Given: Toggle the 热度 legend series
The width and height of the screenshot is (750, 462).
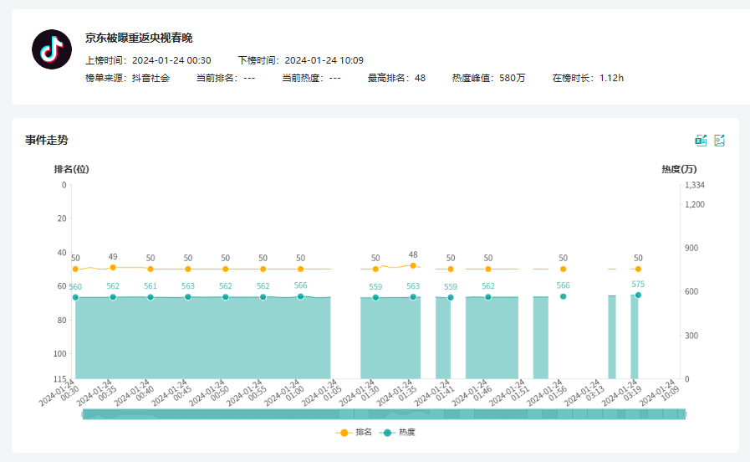Looking at the screenshot, I should (397, 433).
